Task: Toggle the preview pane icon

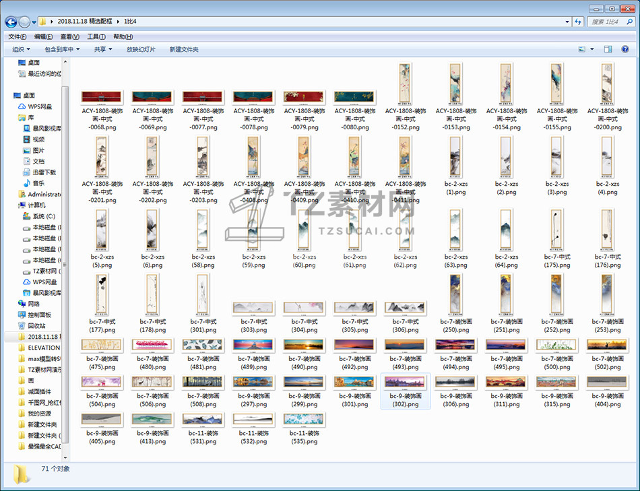Action: (x=608, y=49)
